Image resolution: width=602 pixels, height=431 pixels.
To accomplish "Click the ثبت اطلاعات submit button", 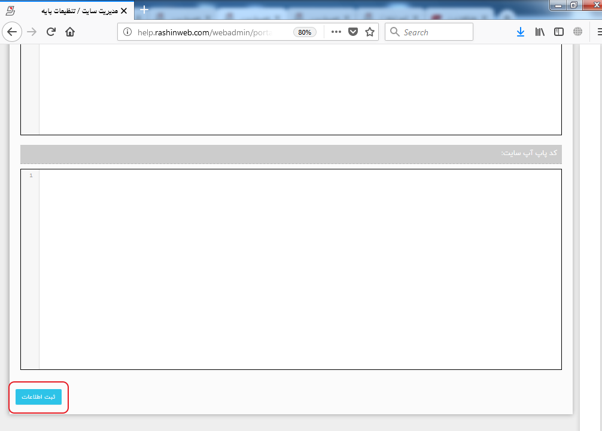I will coord(38,397).
